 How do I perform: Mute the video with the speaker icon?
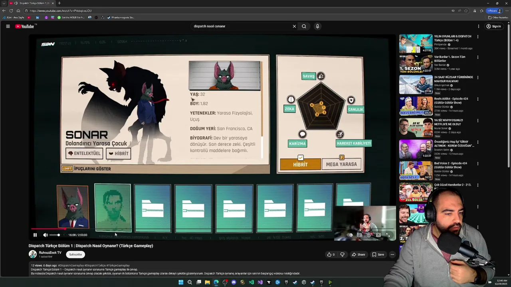click(x=46, y=235)
